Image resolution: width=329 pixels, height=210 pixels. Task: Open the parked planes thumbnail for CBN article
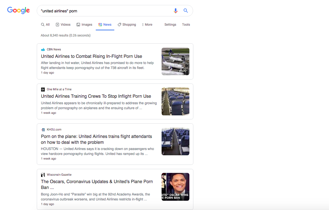(175, 61)
